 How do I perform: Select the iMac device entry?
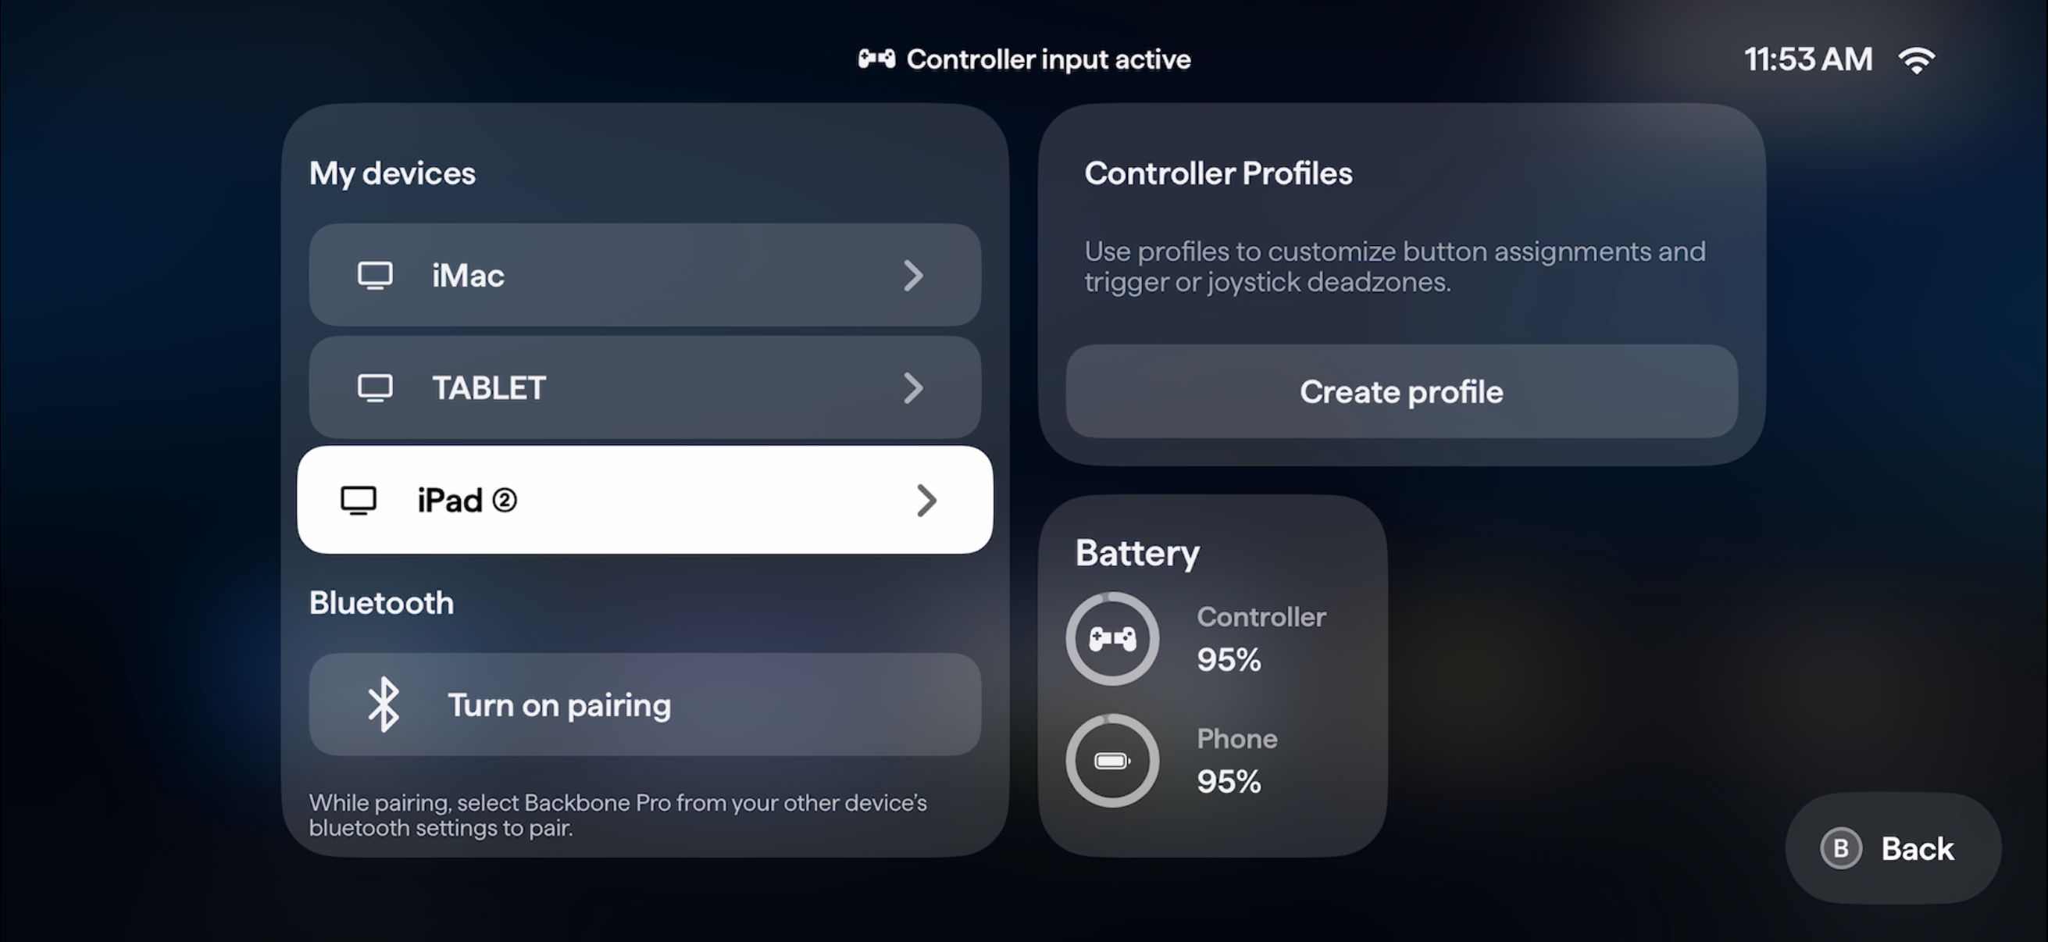[644, 275]
